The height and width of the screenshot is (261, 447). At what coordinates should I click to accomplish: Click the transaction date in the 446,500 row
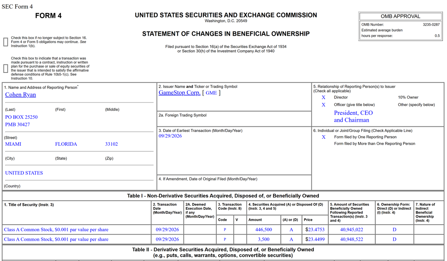[167, 230]
